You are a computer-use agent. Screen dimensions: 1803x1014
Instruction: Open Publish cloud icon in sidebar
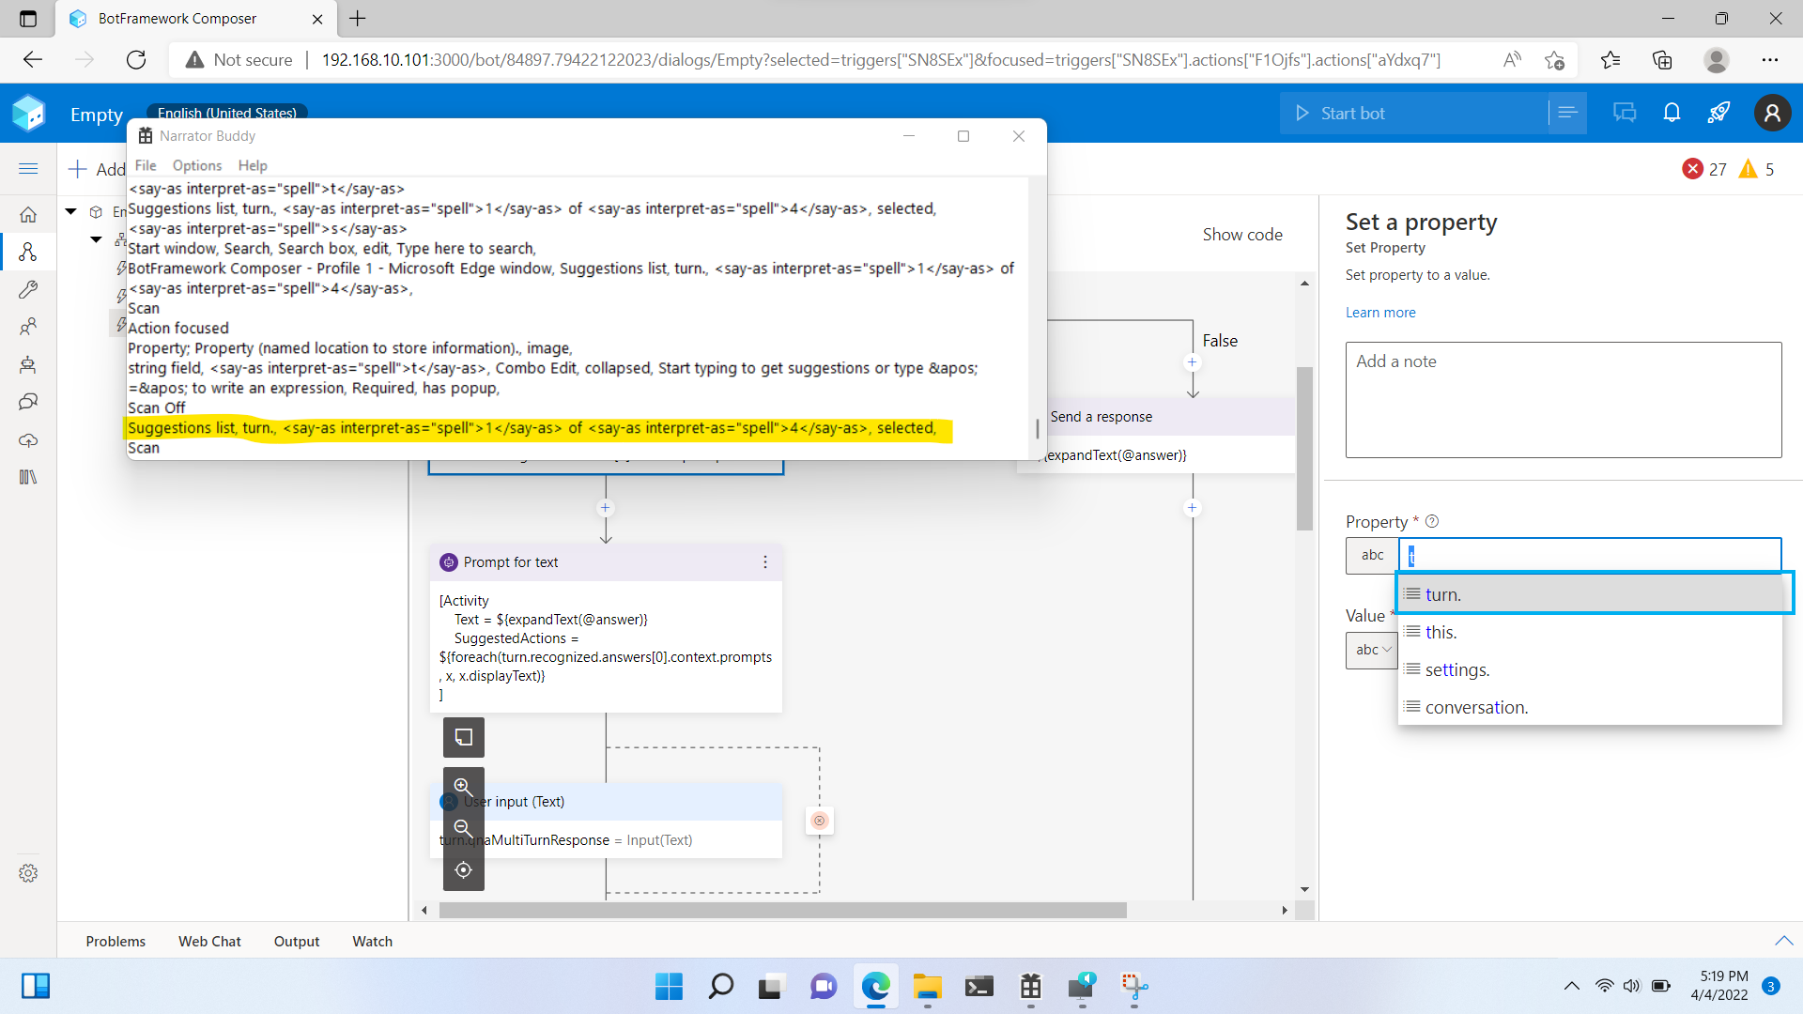coord(28,440)
